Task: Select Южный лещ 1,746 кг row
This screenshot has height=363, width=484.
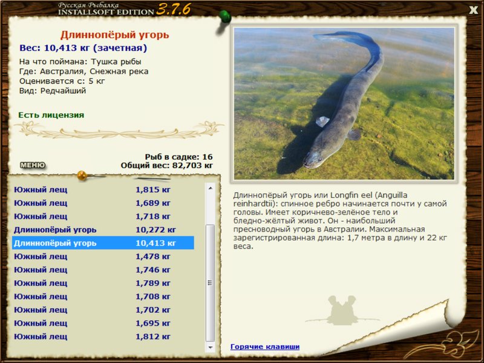Action: click(103, 270)
